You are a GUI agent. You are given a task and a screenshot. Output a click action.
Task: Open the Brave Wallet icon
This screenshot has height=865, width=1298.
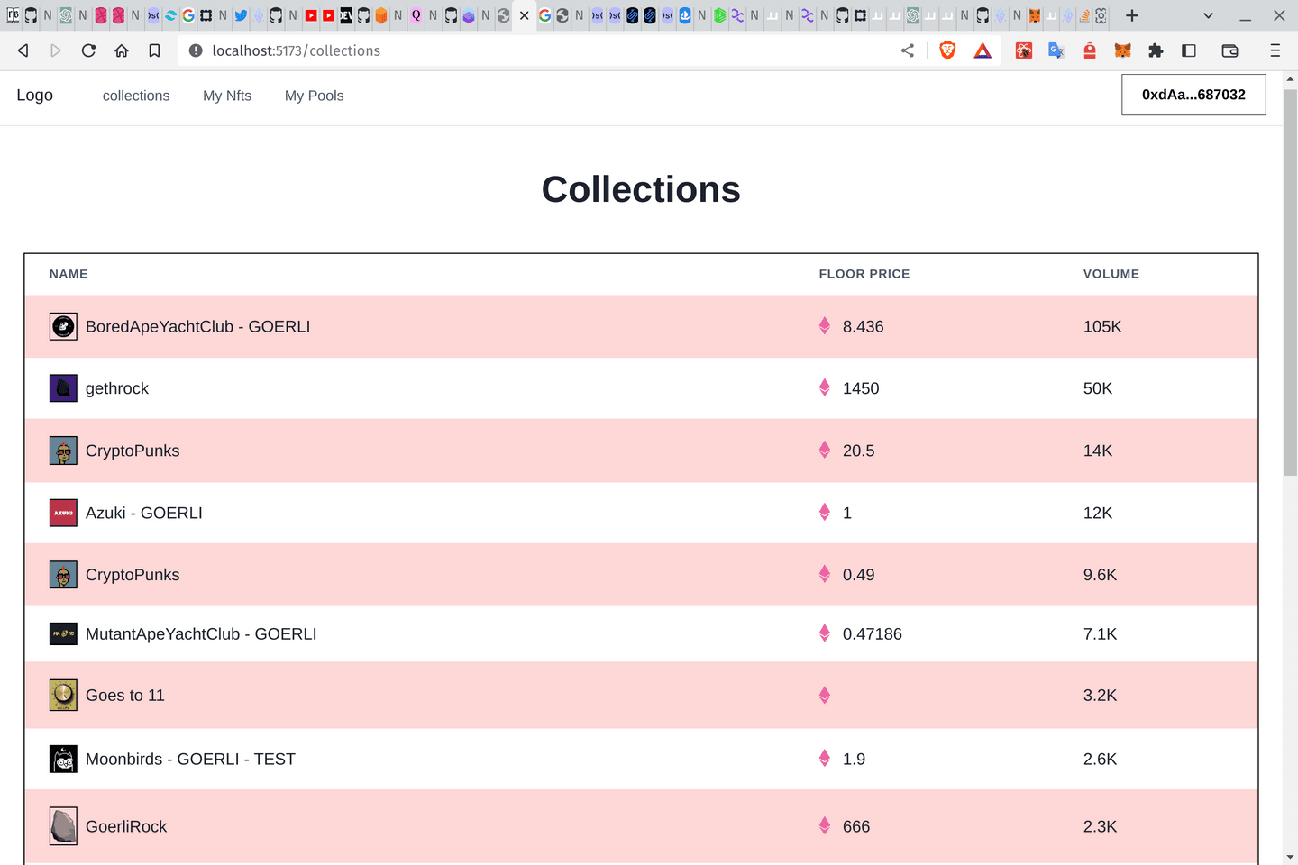pyautogui.click(x=1229, y=50)
